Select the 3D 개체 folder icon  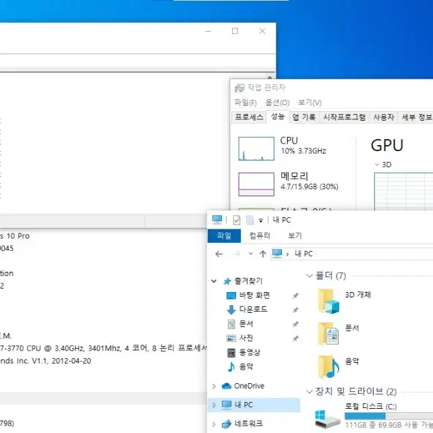click(328, 301)
